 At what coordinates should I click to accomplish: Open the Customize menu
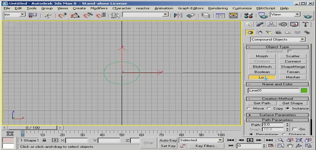pos(242,8)
